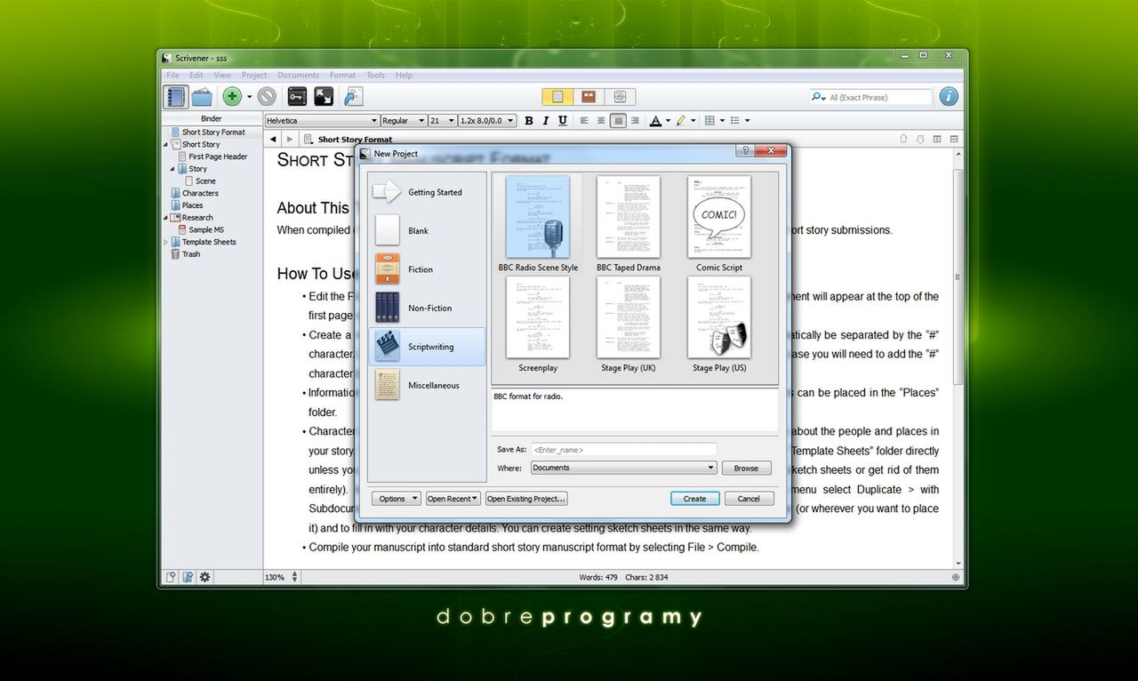Open the Helvetica font dropdown
Image resolution: width=1138 pixels, height=681 pixels.
[x=322, y=120]
